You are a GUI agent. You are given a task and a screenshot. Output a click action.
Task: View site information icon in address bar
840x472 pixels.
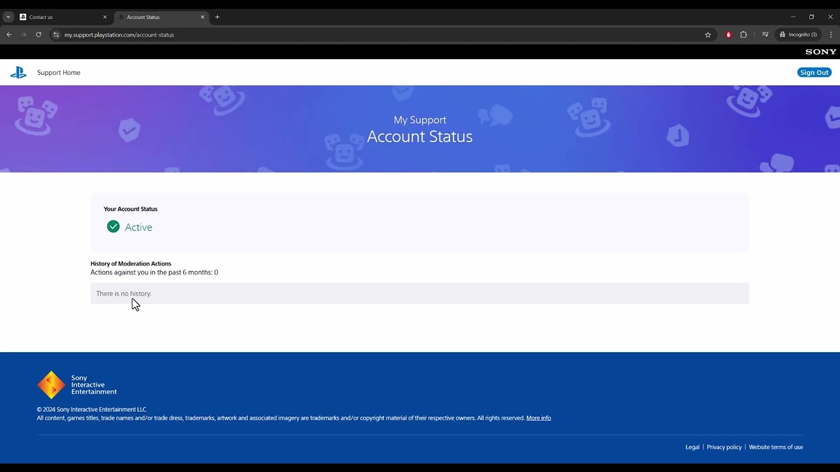pos(56,35)
